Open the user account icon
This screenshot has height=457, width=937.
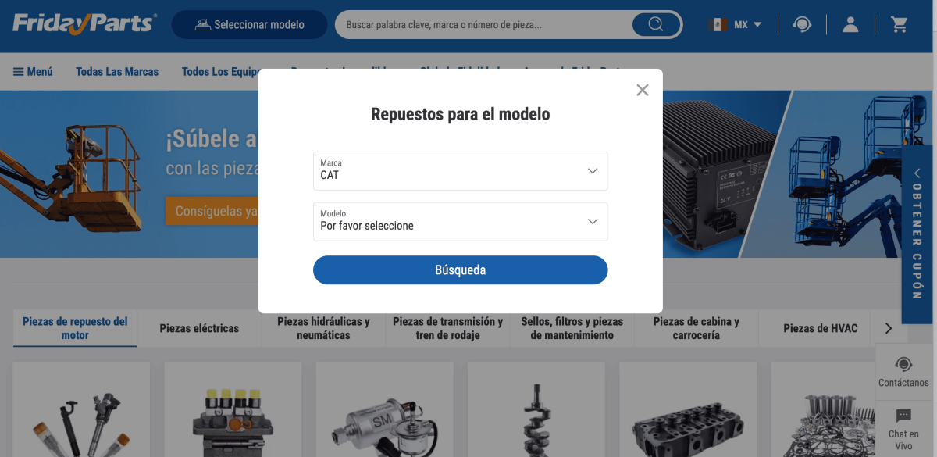(850, 24)
